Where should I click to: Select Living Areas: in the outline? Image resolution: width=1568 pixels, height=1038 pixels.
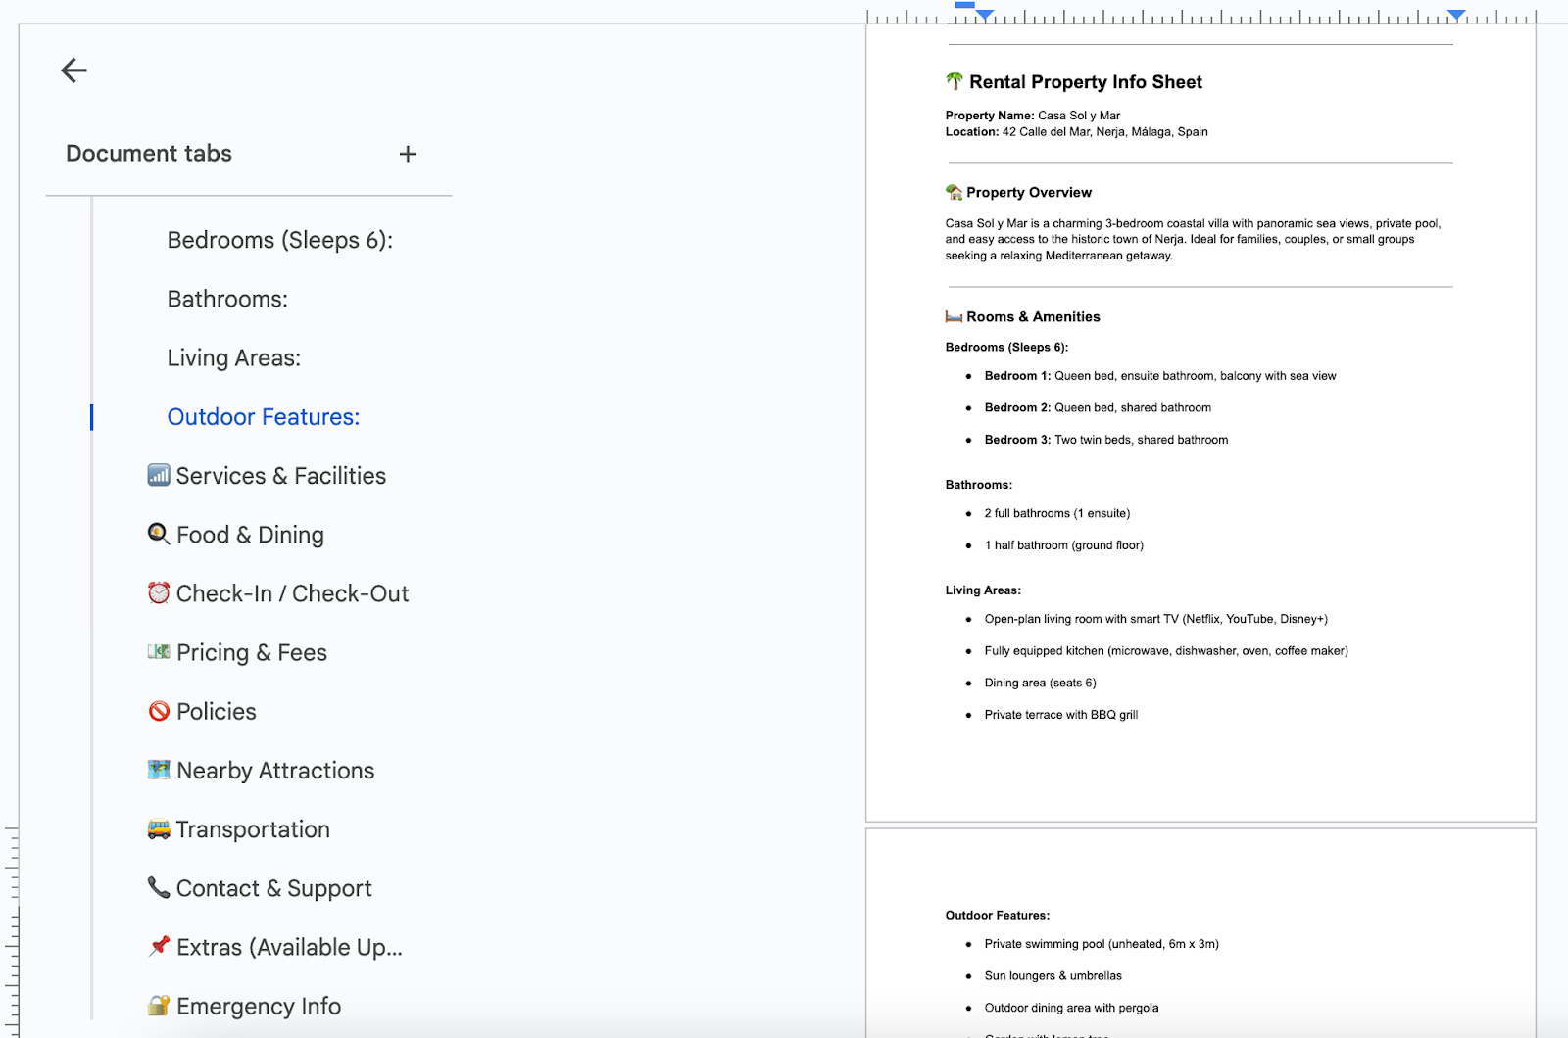point(233,358)
